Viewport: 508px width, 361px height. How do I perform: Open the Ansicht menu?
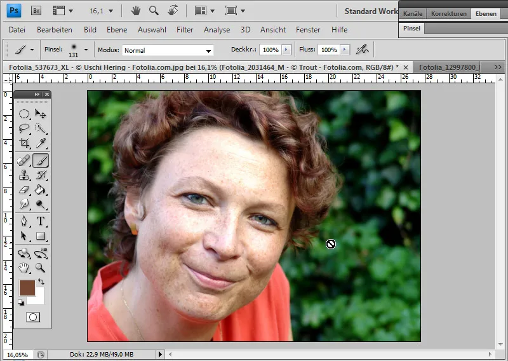pyautogui.click(x=273, y=30)
